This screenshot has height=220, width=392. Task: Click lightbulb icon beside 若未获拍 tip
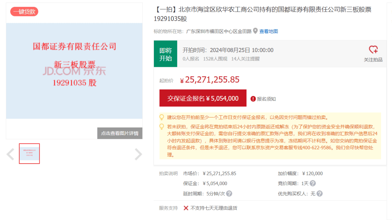162,127
